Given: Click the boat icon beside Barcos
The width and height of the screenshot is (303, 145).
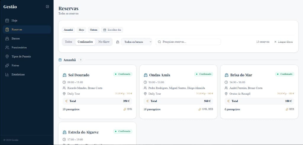Looking at the screenshot, I should (7, 39).
